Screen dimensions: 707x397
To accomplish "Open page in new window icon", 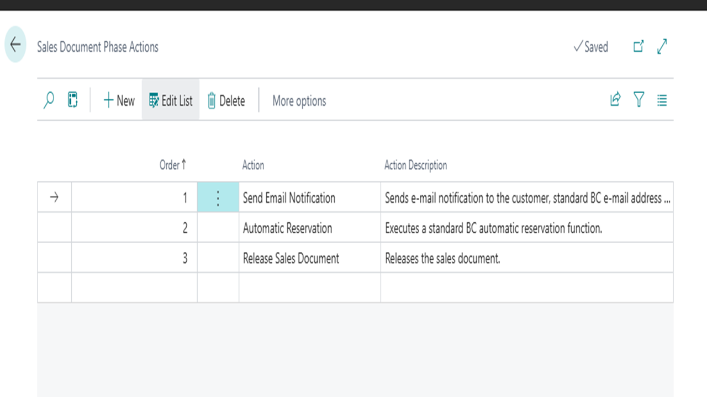I will (x=639, y=47).
